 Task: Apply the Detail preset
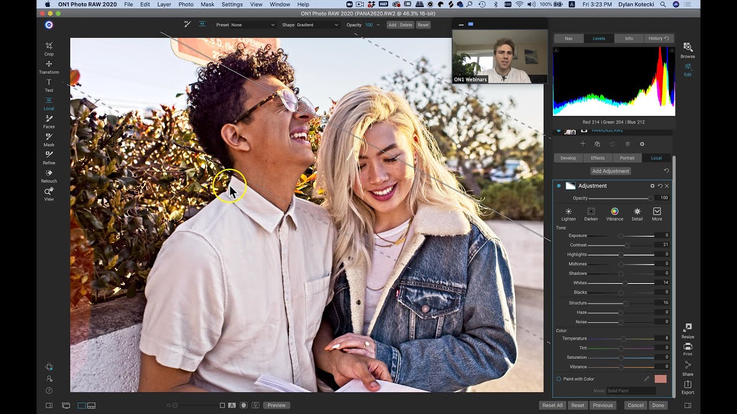click(x=637, y=214)
